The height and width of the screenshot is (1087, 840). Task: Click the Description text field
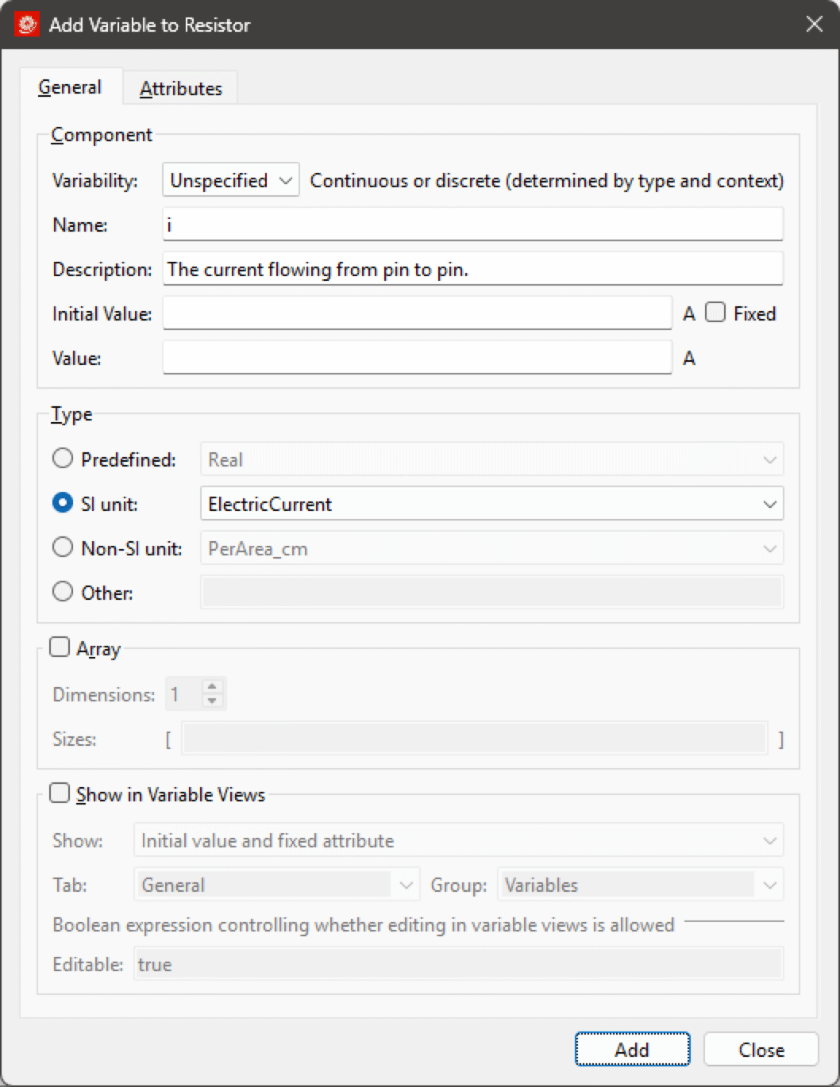pyautogui.click(x=473, y=269)
